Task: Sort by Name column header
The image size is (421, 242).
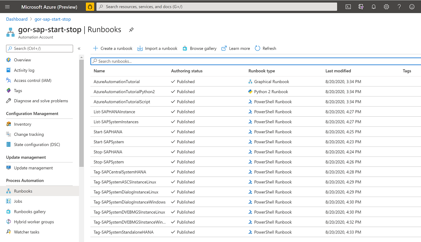Action: [99, 71]
